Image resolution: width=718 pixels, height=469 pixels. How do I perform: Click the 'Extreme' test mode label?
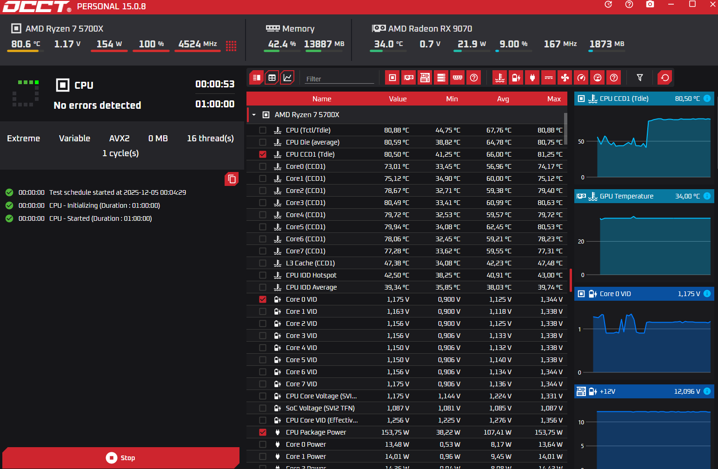coord(23,139)
